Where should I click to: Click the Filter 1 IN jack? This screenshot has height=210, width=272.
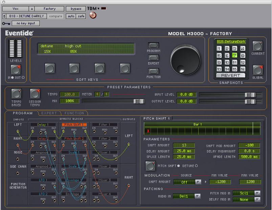pos(94,131)
